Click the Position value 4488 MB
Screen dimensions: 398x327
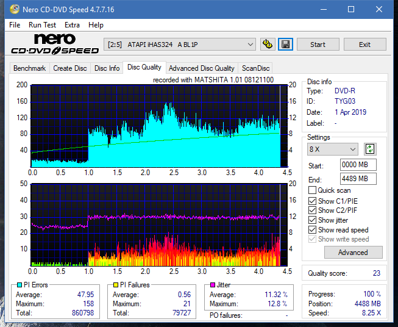(368, 304)
